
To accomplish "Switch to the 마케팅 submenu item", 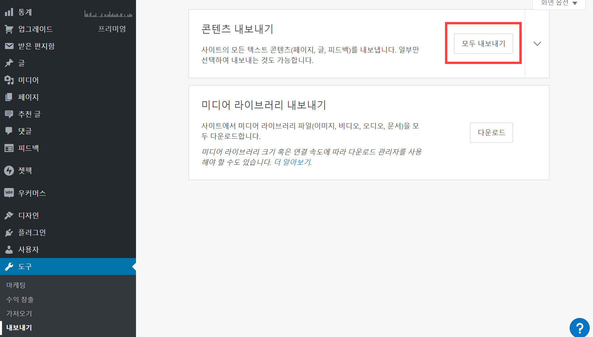I will [16, 285].
